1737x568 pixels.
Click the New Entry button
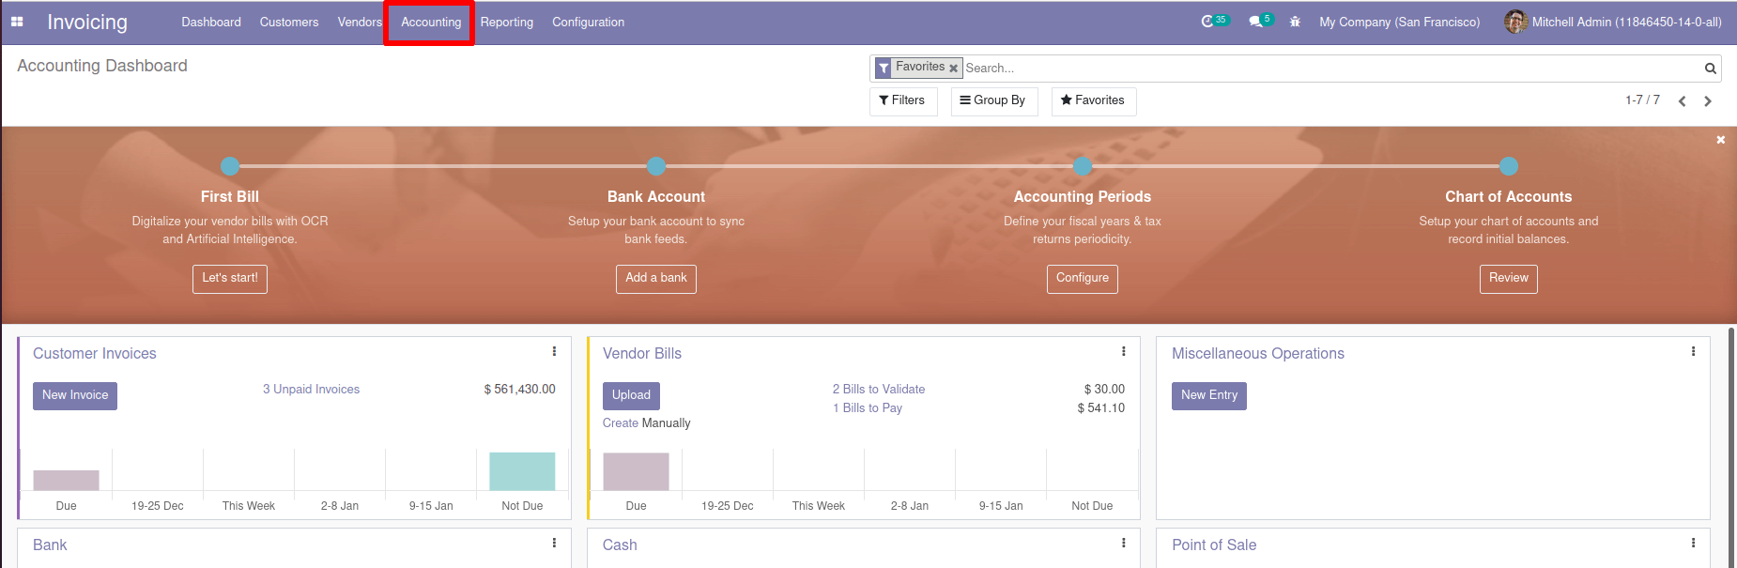pyautogui.click(x=1209, y=395)
